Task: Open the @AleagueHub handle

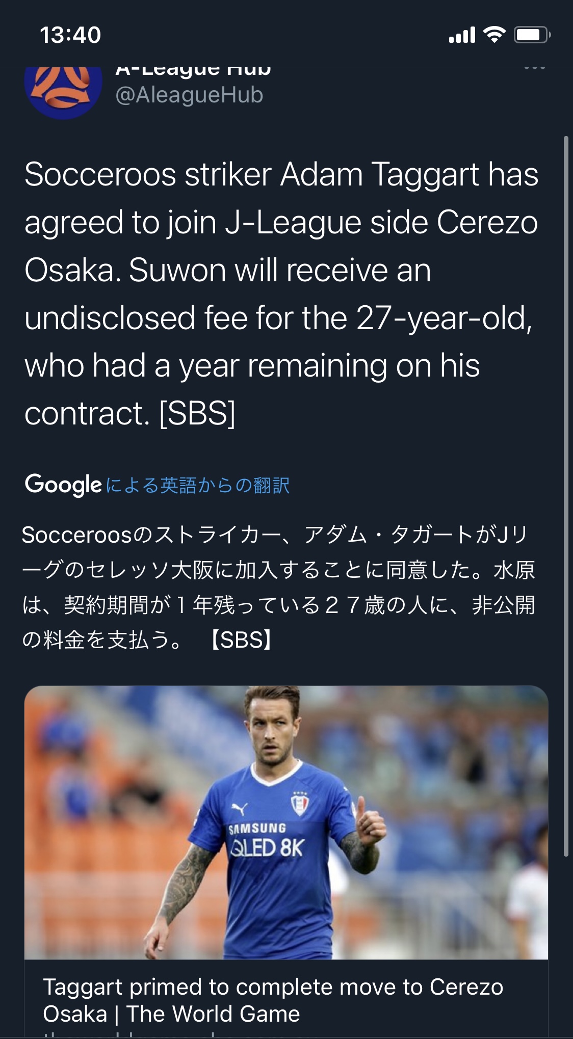Action: (189, 95)
